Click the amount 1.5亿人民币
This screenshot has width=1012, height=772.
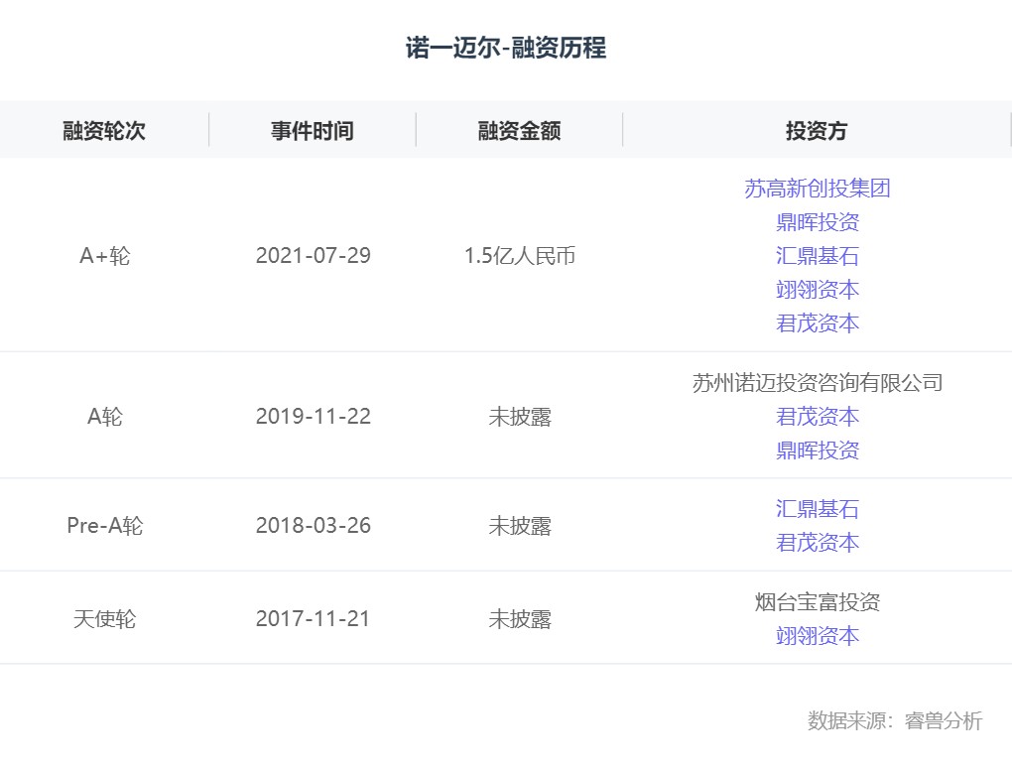[520, 256]
